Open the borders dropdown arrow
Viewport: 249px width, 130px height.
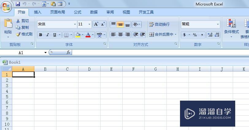point(71,35)
